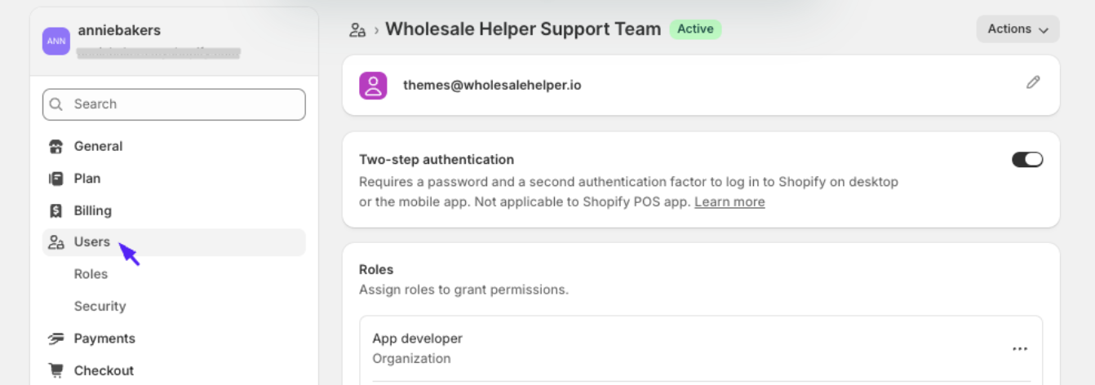This screenshot has height=385, width=1095.
Task: Select the anniebakers store name
Action: tap(119, 30)
